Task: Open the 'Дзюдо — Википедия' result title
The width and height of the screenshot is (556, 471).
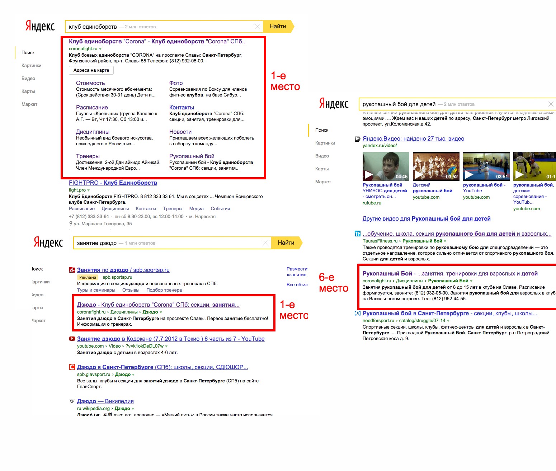Action: [x=105, y=401]
